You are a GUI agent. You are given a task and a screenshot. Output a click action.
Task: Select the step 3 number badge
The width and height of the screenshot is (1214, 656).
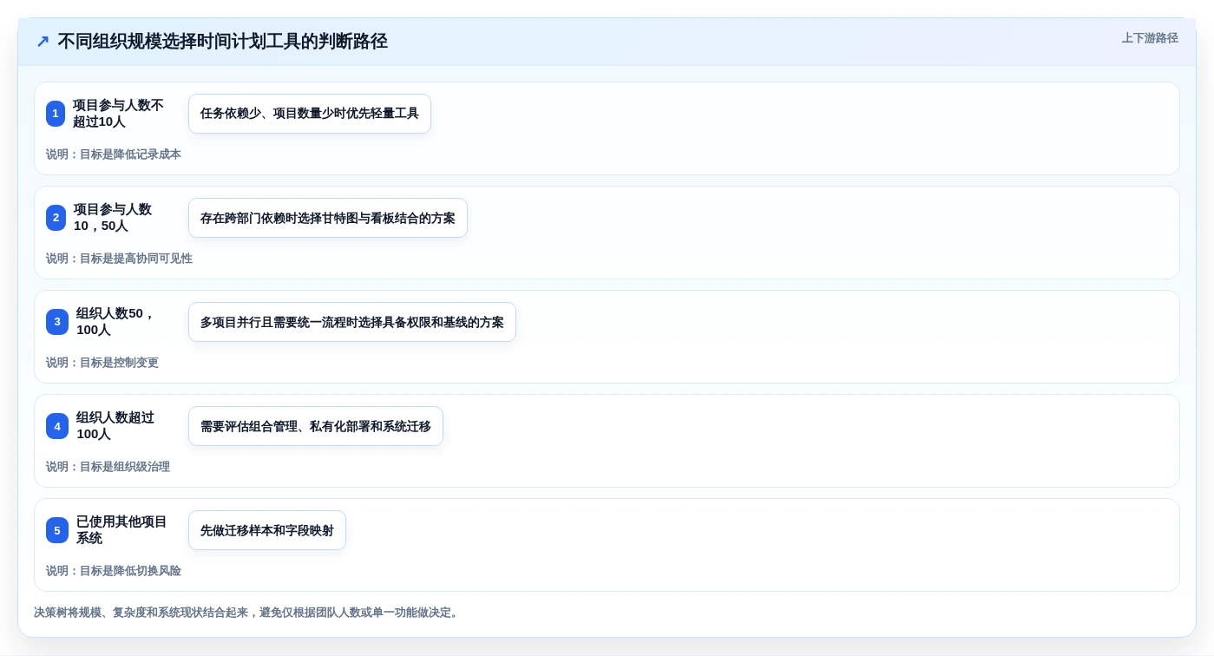tap(57, 322)
